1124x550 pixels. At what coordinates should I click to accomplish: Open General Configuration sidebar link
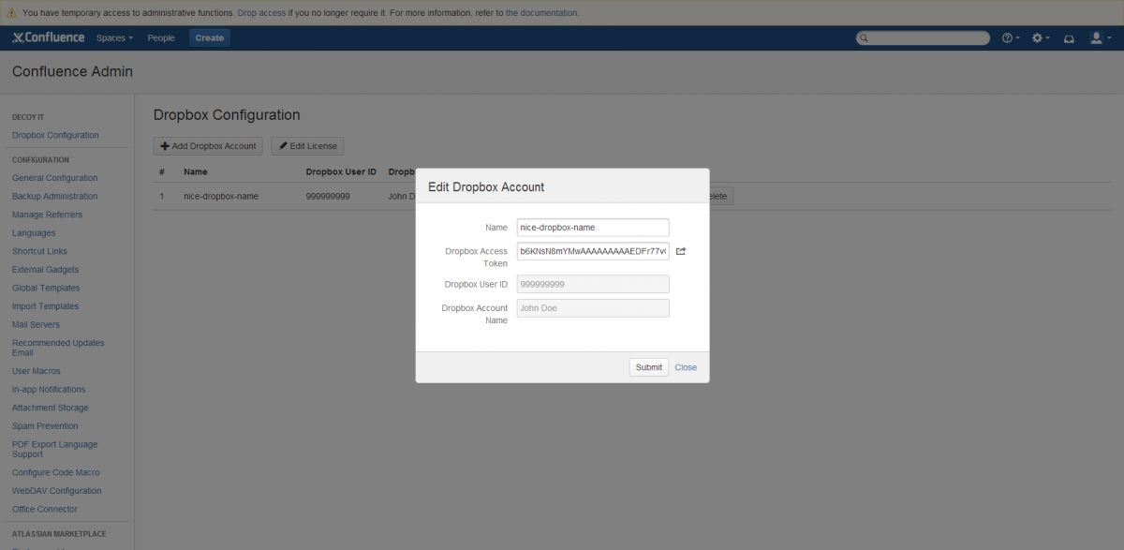[54, 178]
